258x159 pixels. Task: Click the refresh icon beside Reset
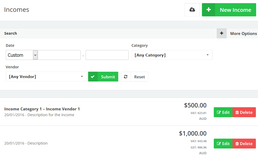pyautogui.click(x=126, y=77)
